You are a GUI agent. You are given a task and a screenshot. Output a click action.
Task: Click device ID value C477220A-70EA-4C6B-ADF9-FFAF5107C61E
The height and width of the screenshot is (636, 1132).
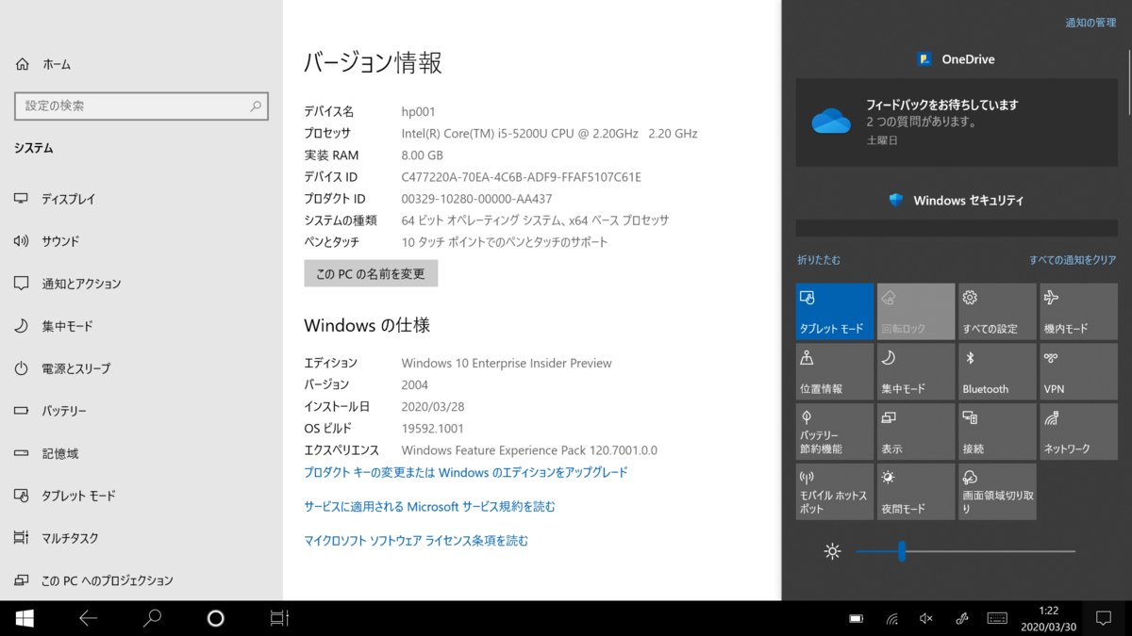(x=522, y=177)
